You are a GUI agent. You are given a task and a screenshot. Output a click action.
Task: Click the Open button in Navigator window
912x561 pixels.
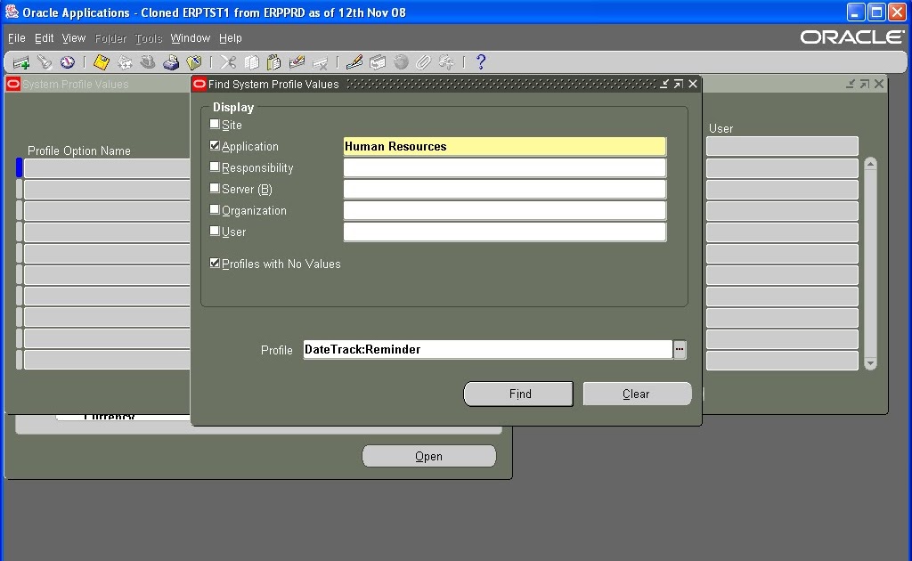pyautogui.click(x=429, y=456)
